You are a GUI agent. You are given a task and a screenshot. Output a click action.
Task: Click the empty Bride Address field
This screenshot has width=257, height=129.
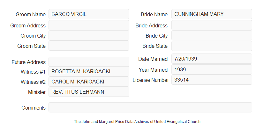point(212,25)
